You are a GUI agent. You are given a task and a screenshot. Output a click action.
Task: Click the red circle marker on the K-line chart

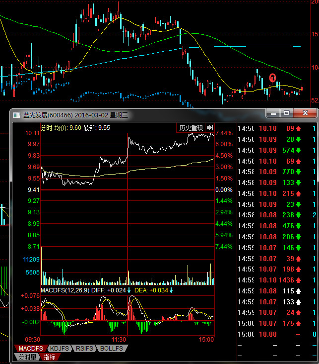coord(272,78)
